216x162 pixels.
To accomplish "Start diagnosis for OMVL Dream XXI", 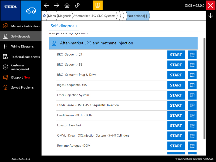I will pos(176,136).
